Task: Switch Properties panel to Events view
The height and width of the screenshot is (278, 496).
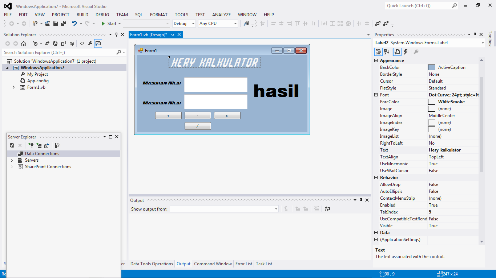Action: click(406, 51)
